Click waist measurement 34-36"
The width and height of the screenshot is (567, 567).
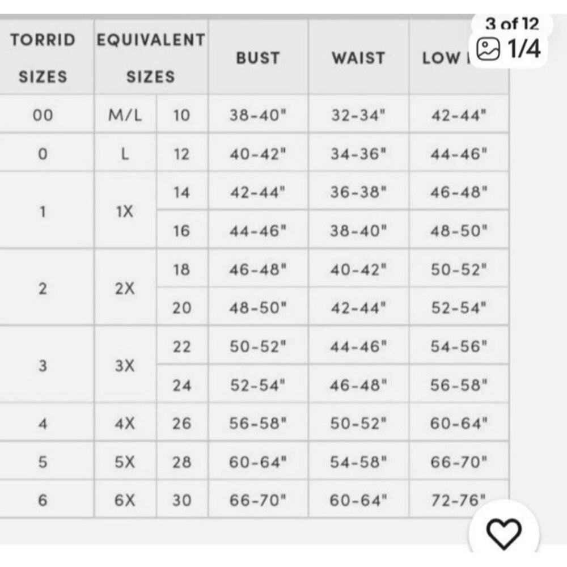click(358, 154)
